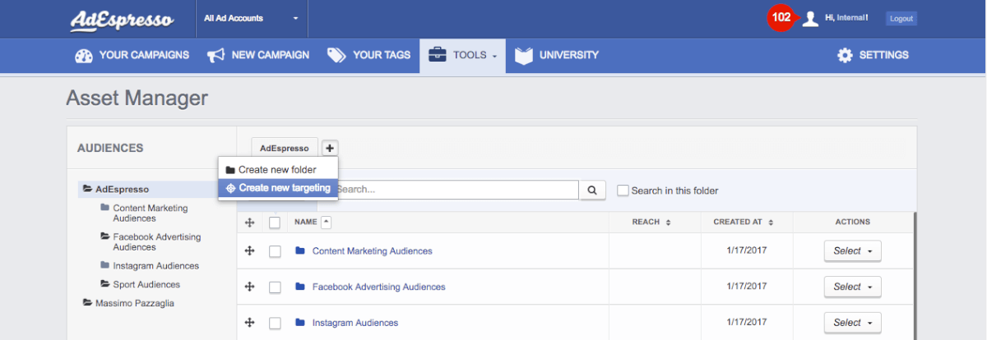Open the All Ad Accounts dropdown

(x=252, y=18)
